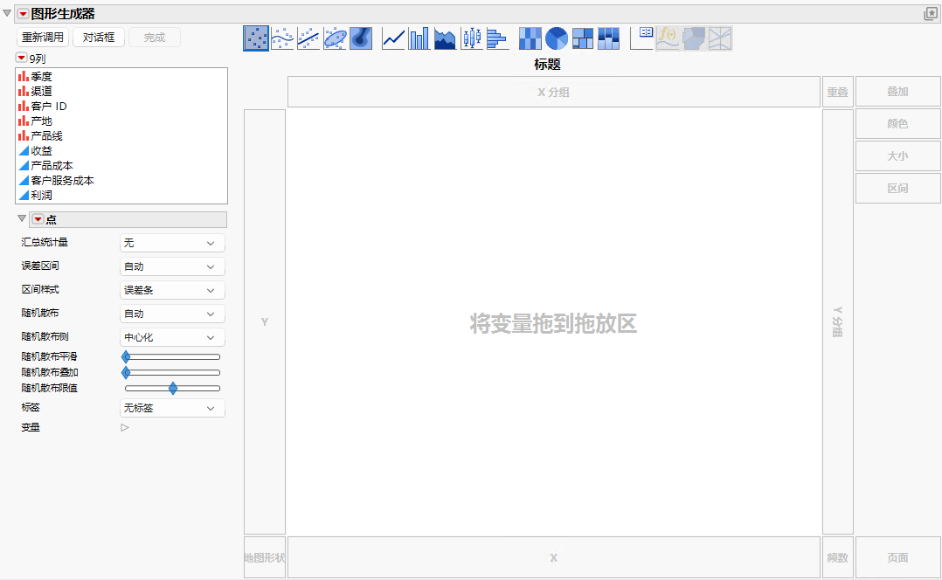Select the Contour element icon
Image resolution: width=942 pixels, height=580 pixels.
point(360,38)
